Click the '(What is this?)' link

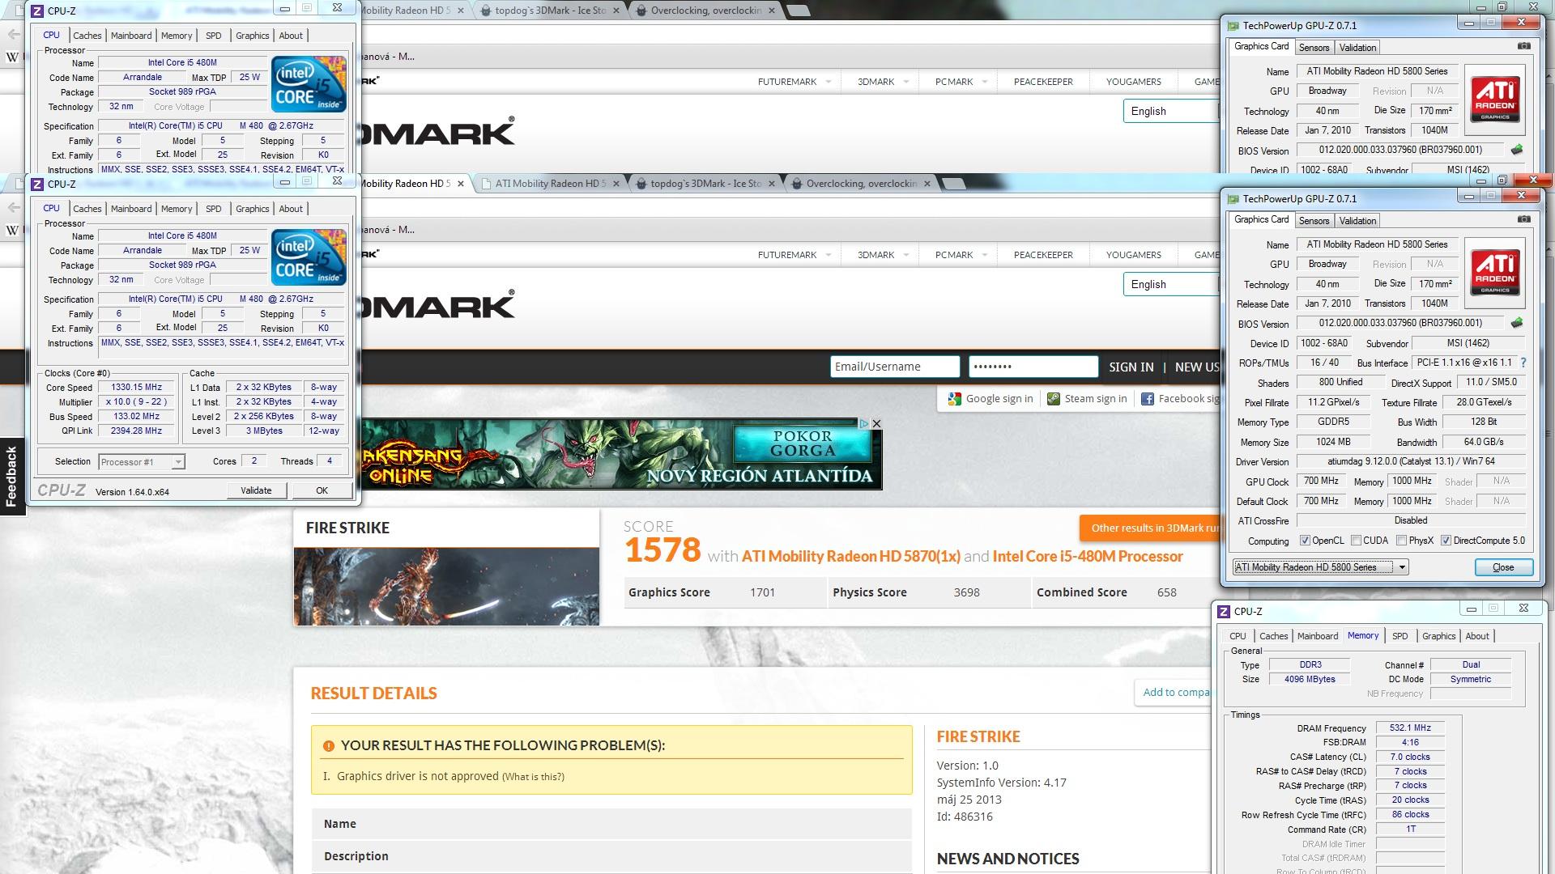(x=533, y=777)
